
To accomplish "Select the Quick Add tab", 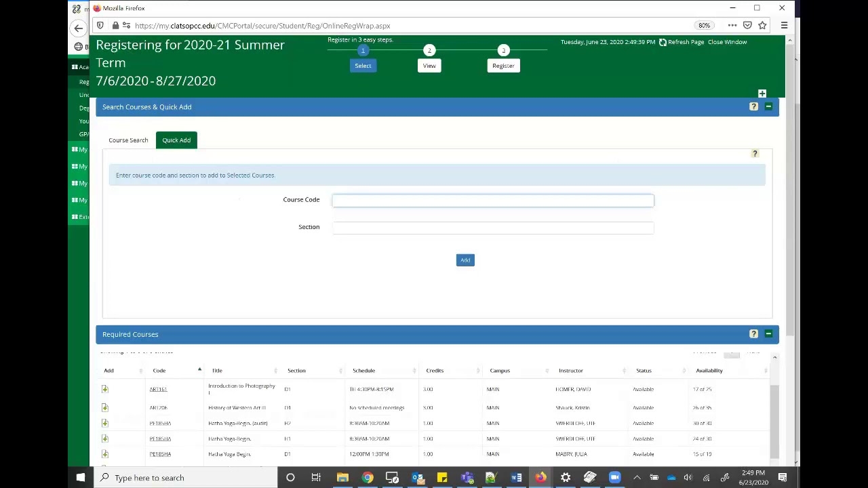I will (176, 140).
